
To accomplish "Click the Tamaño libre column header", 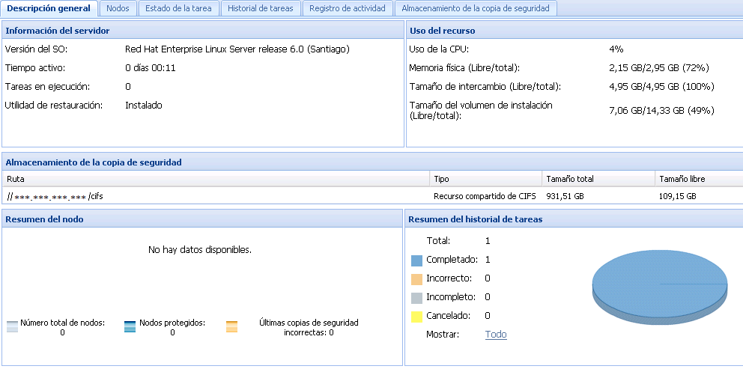I will click(x=697, y=179).
